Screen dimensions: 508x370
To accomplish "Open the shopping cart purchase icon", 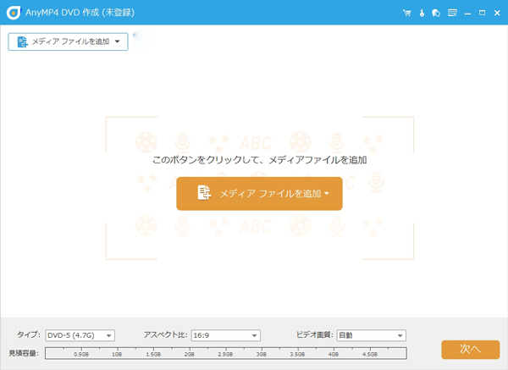I will (x=407, y=13).
